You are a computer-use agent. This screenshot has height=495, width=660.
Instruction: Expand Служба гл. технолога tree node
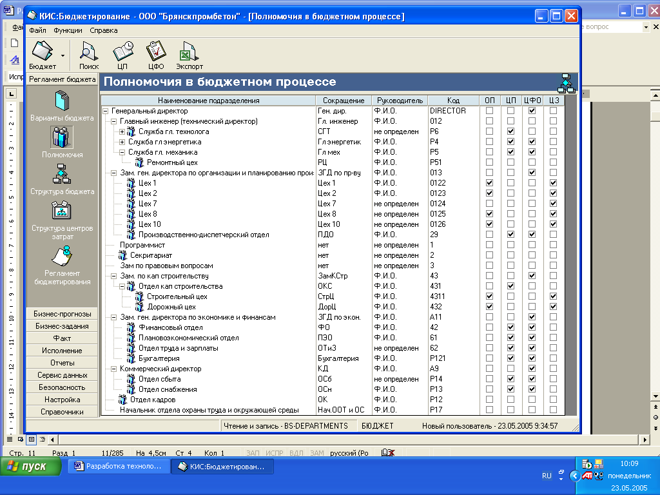point(122,131)
